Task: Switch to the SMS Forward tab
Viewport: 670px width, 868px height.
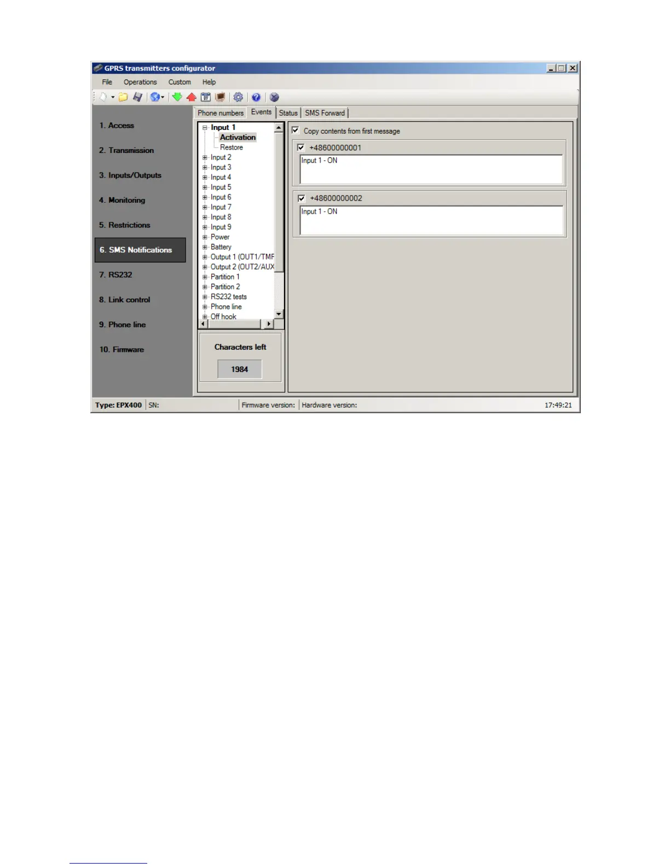Action: pyautogui.click(x=325, y=113)
